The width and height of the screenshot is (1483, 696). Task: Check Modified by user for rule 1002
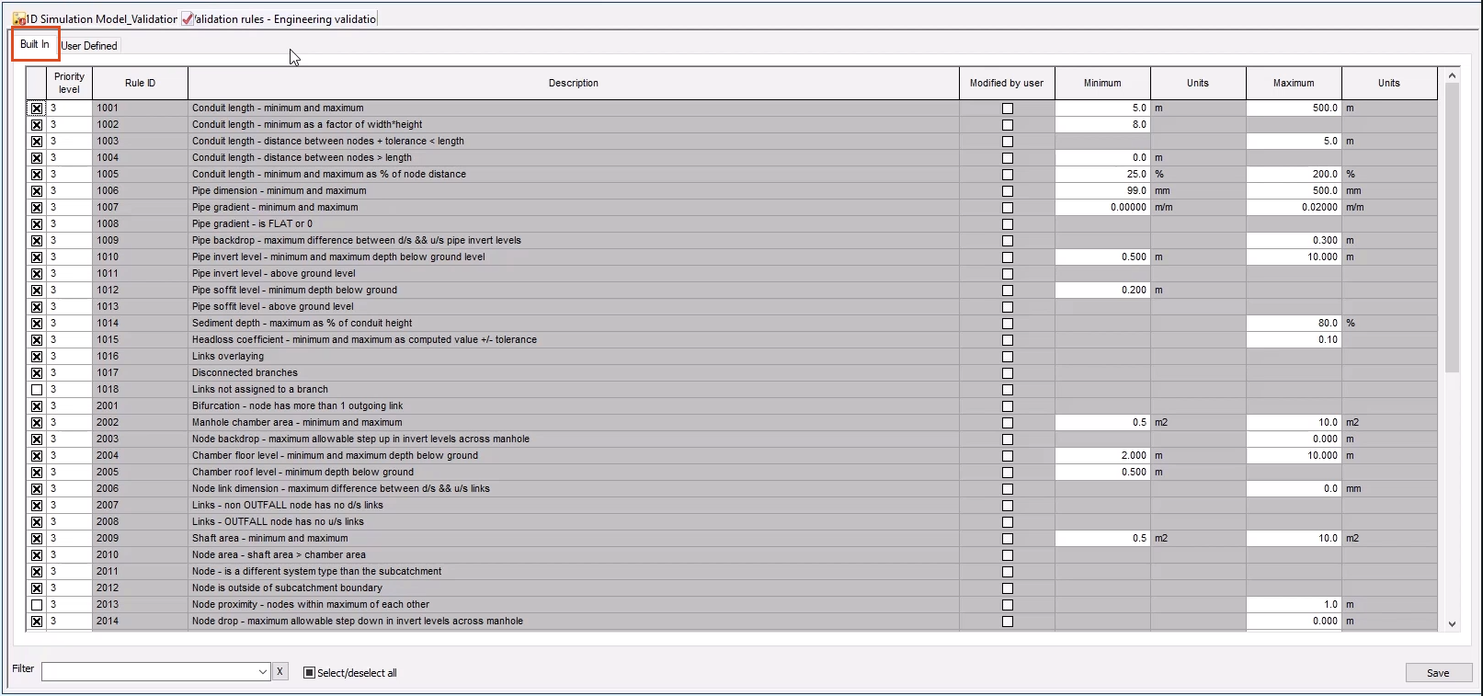pyautogui.click(x=1008, y=125)
